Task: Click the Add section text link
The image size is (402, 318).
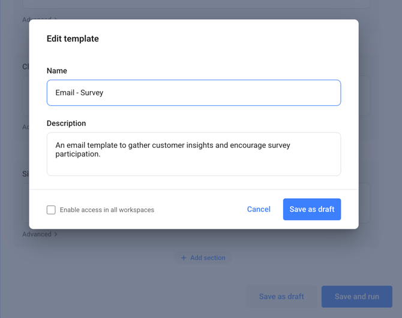Action: click(x=208, y=258)
